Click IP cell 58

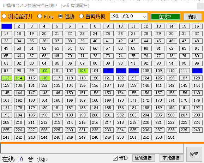121,49
